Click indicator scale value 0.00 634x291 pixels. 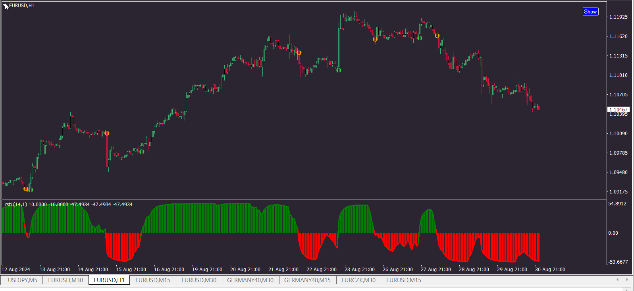coord(613,233)
